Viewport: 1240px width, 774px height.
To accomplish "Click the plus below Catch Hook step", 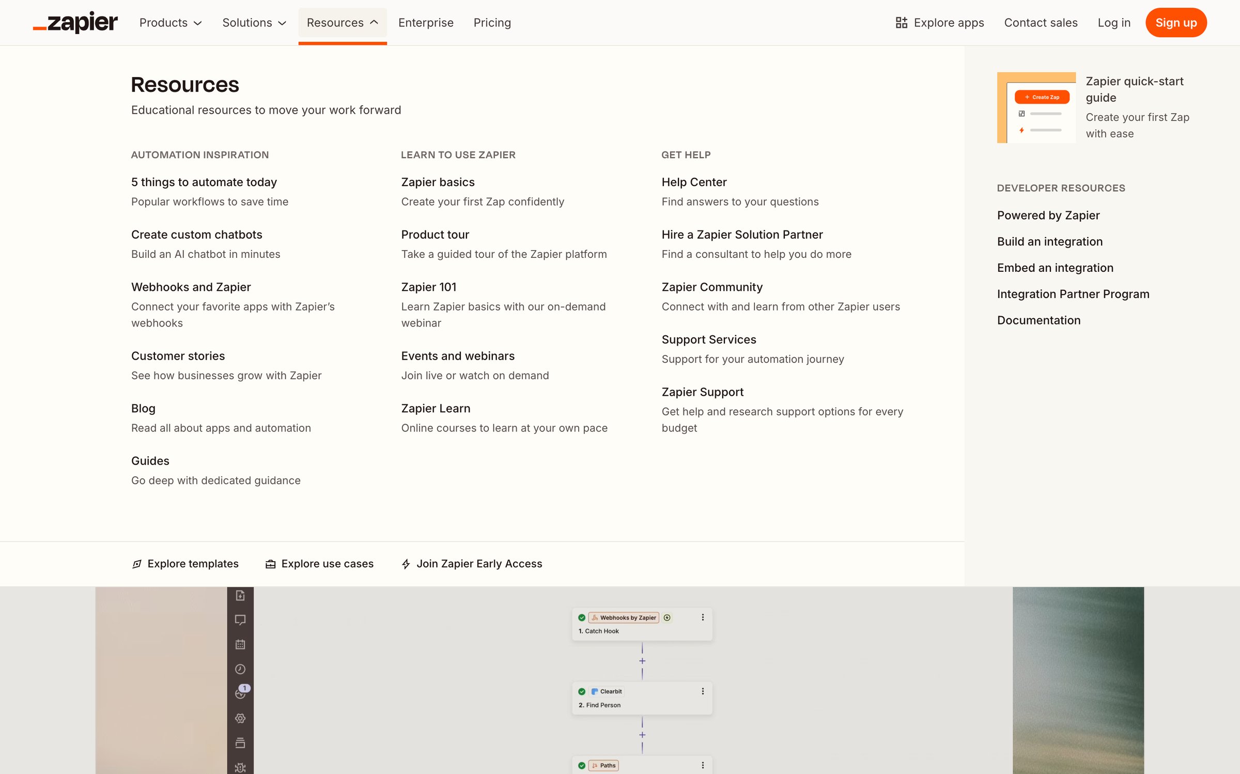I will 642,661.
